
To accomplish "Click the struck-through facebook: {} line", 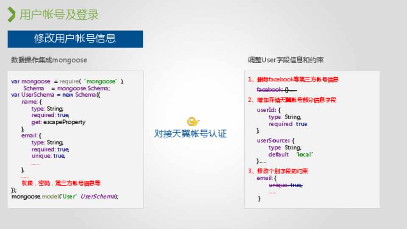I will [276, 90].
